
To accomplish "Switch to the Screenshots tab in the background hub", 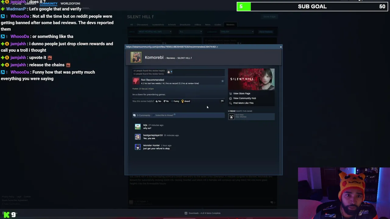I will pyautogui.click(x=158, y=25).
